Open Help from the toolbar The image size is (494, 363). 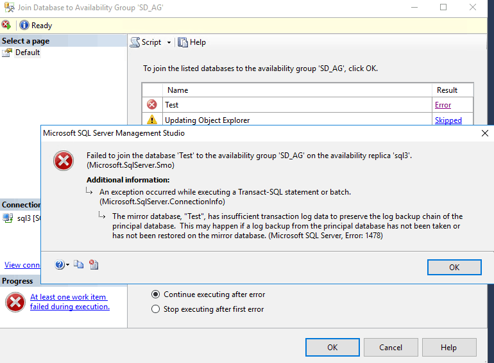click(x=192, y=42)
